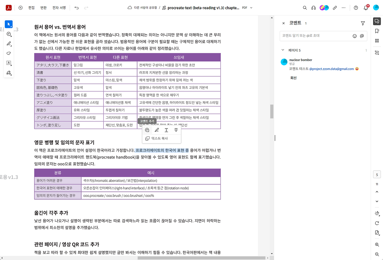Click the 영문 병행 및 임의의 문자 표기 heading
Image resolution: width=383 pixels, height=260 pixels.
tap(64, 142)
